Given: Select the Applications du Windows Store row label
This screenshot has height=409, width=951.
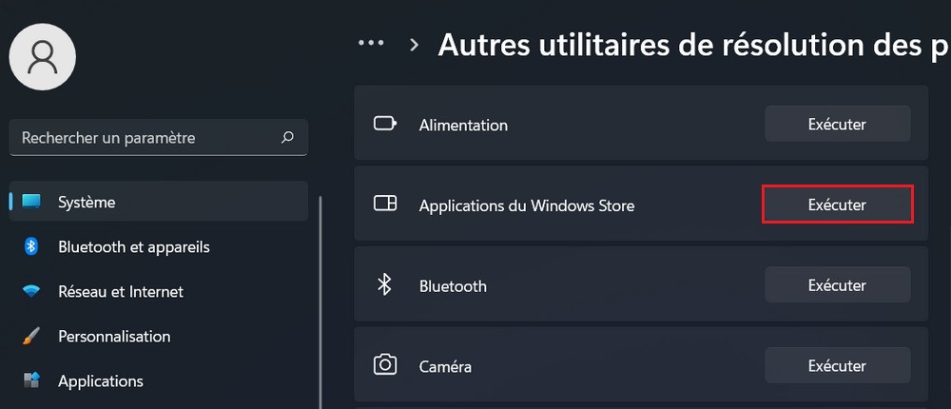Looking at the screenshot, I should coord(526,205).
